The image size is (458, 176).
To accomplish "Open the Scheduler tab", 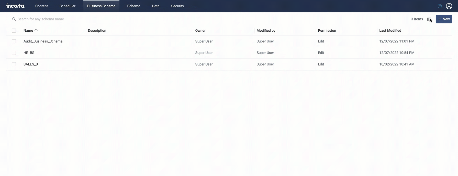I will coord(68,6).
